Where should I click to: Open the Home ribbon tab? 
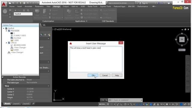point(12,7)
